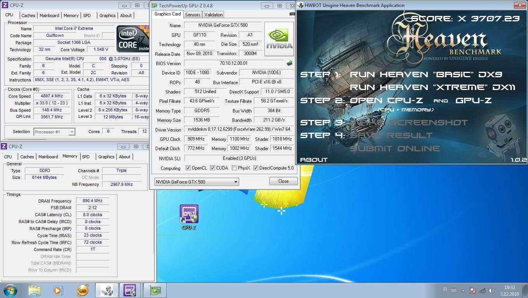Open CPU tab in lower CPU-Z window
The image size is (528, 298).
8,157
